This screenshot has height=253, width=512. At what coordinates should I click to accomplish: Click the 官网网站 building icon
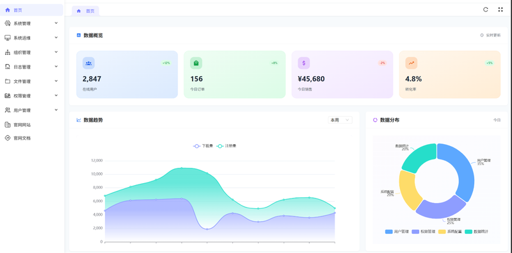coord(8,124)
